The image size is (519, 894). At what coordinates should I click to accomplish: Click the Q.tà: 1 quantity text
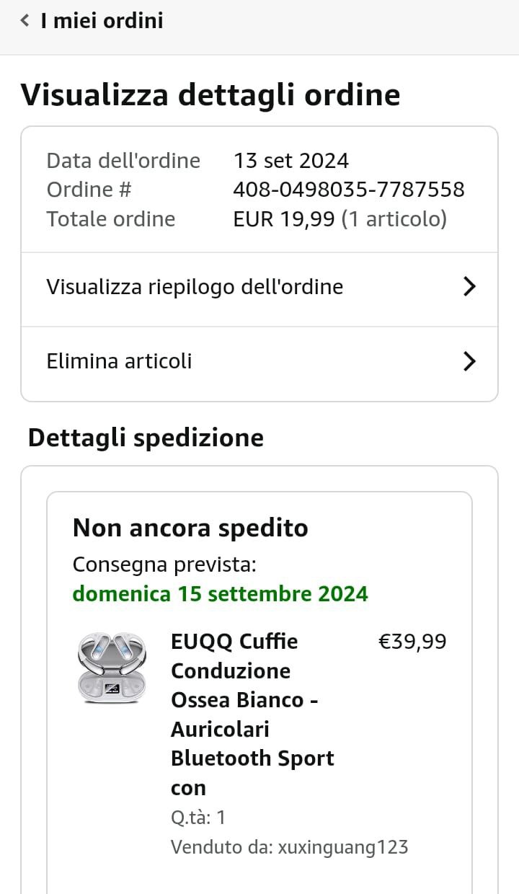pos(198,817)
